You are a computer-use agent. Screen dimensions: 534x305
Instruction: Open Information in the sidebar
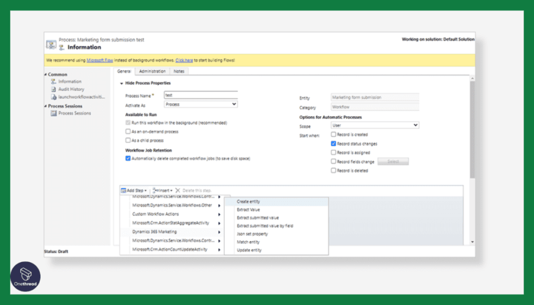click(70, 82)
